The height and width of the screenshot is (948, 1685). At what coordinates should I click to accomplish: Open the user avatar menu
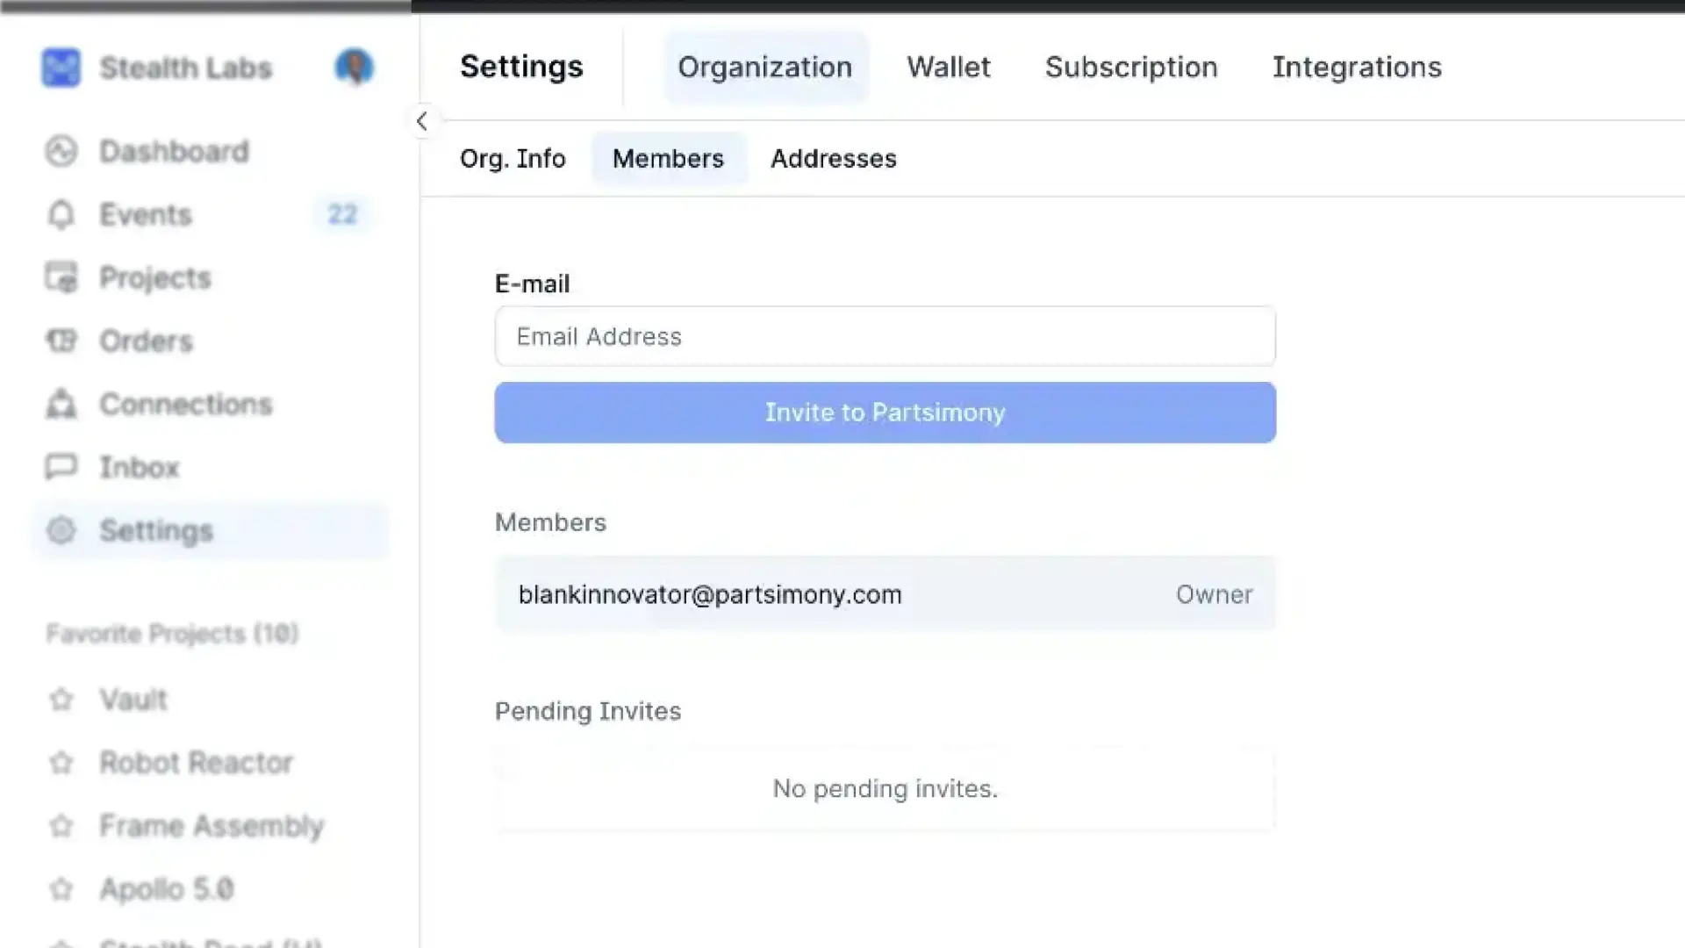click(355, 67)
